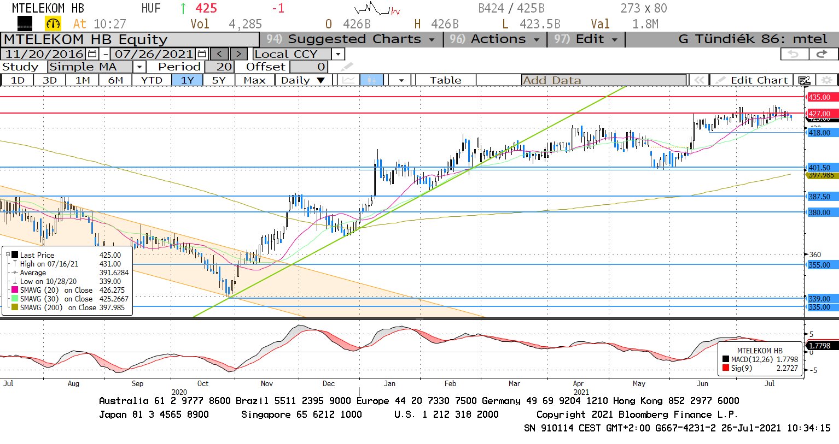
Task: Open chart settings gear icon
Action: (827, 80)
